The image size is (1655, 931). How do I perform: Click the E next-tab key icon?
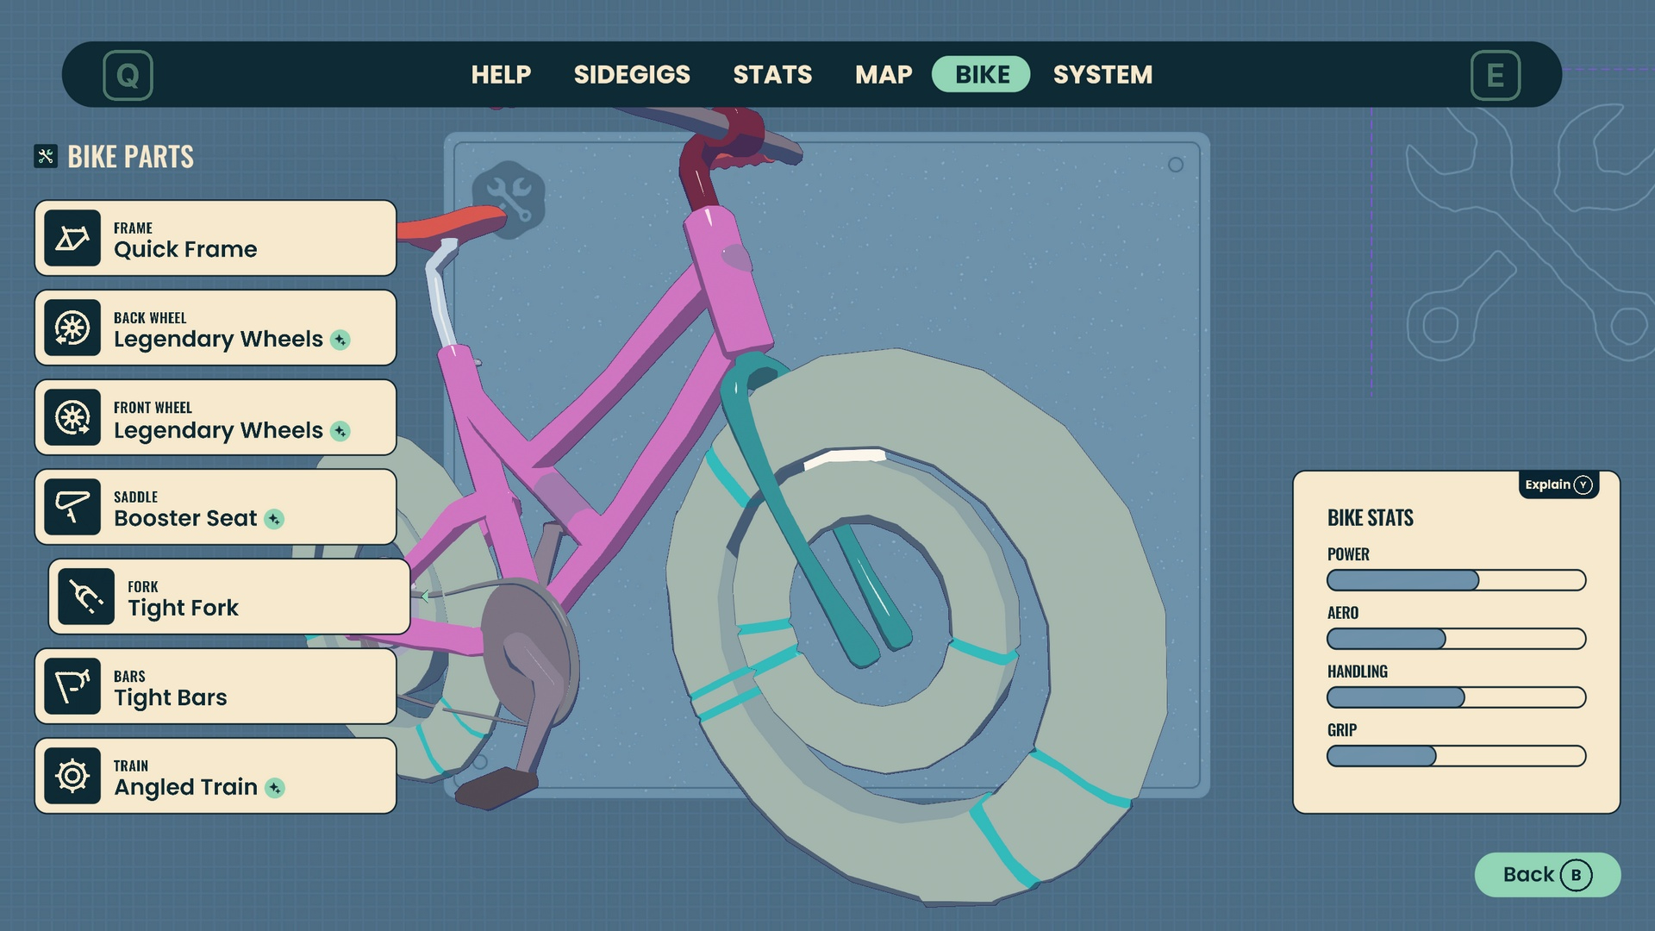(x=1496, y=75)
